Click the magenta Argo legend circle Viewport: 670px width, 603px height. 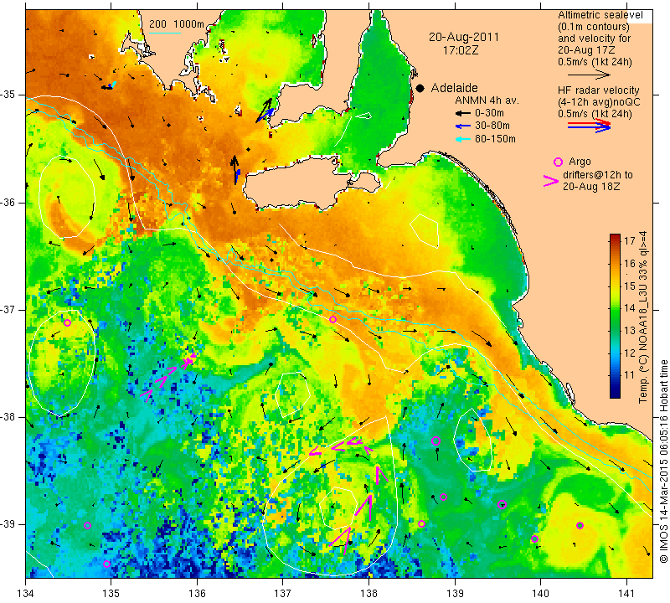558,162
